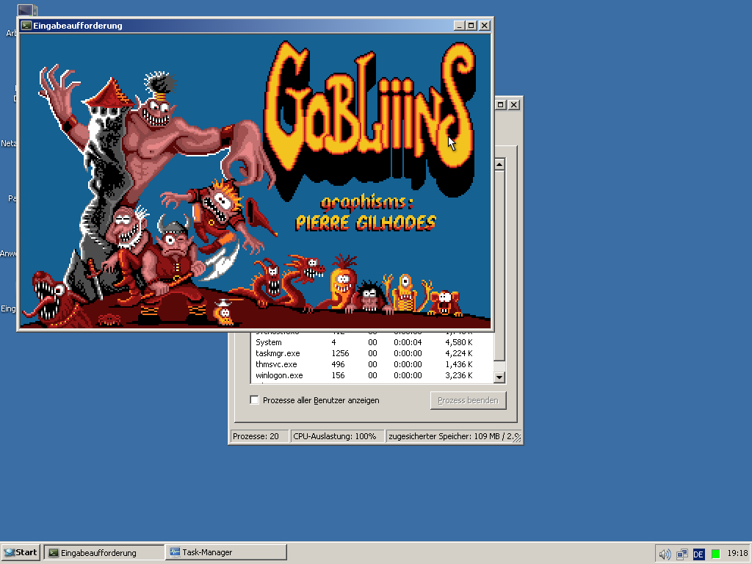Viewport: 752px width, 564px height.
Task: Click the green CPU usage tray icon
Action: [x=715, y=554]
